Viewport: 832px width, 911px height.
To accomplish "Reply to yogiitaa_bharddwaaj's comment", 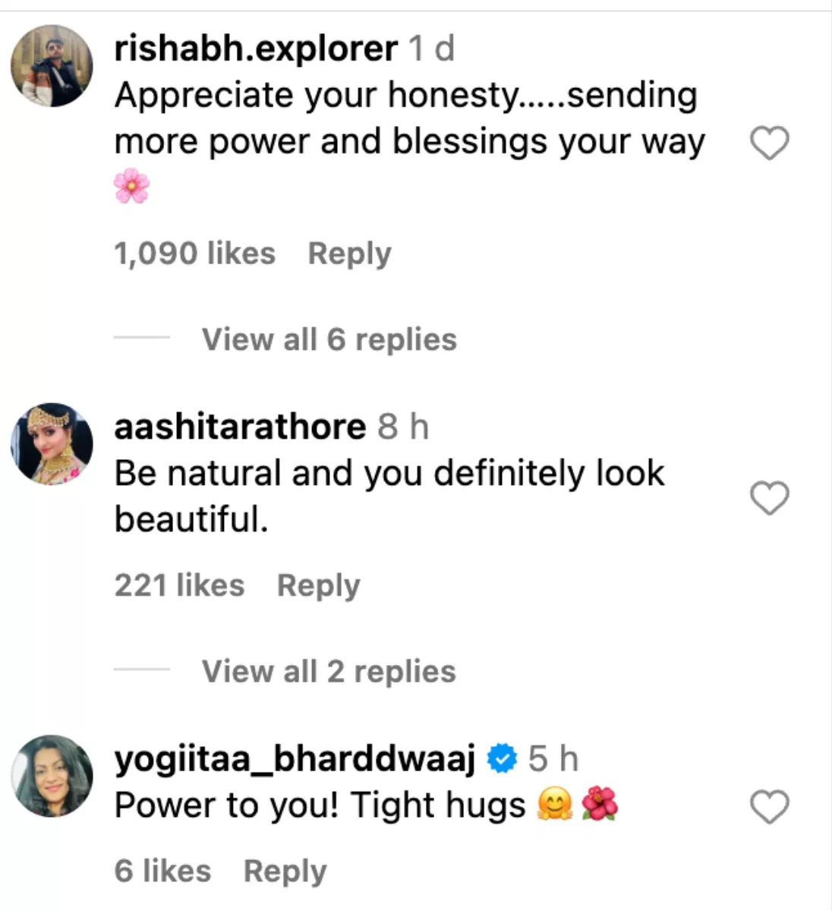I will point(285,871).
